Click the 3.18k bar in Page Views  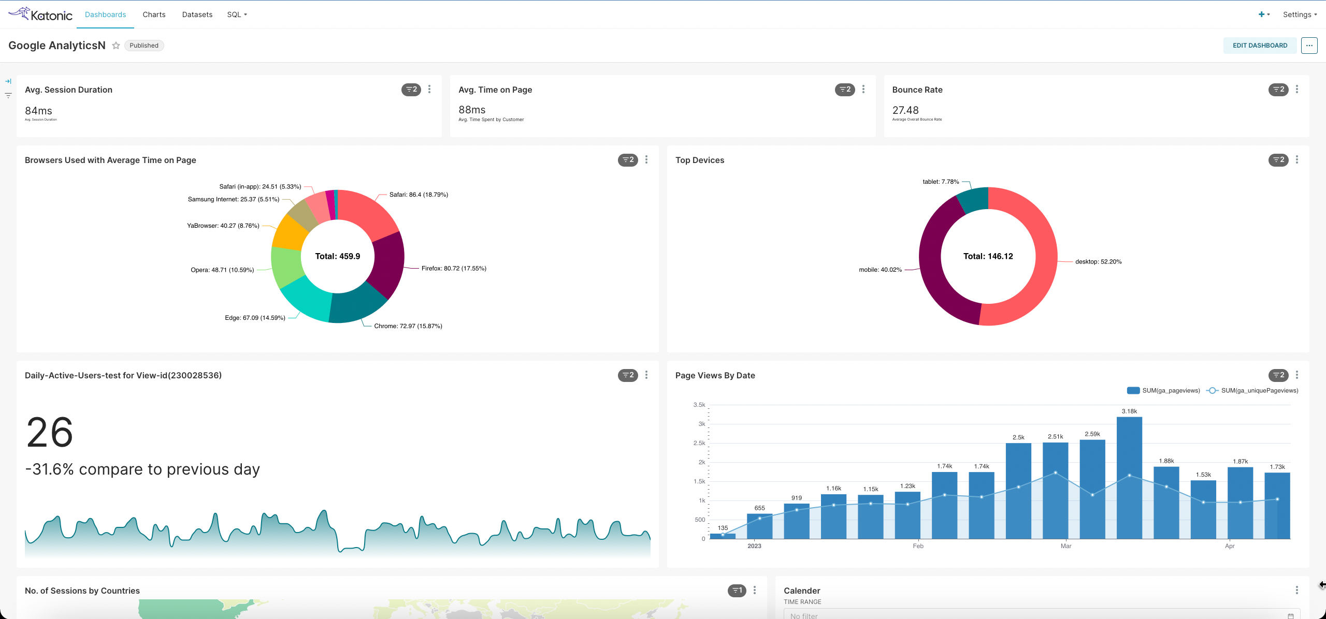pos(1129,478)
